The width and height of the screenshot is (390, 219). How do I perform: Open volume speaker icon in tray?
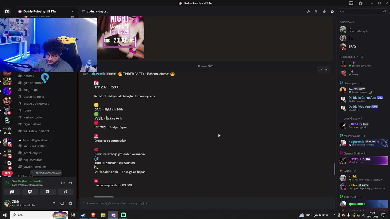coord(363,215)
